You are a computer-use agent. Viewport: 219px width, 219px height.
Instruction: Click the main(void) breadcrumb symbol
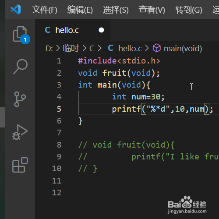pyautogui.click(x=183, y=49)
